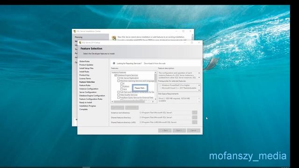Click the Feature description scroll-up arrow
299x168 pixels.
(199, 73)
